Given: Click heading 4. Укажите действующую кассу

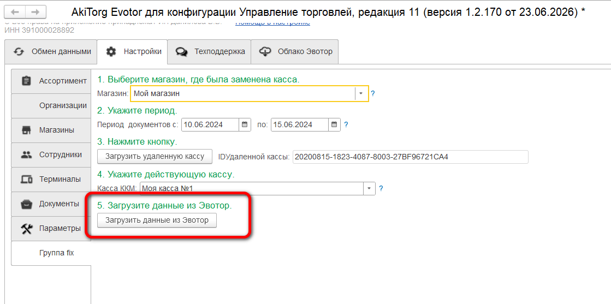Looking at the screenshot, I should tap(166, 174).
